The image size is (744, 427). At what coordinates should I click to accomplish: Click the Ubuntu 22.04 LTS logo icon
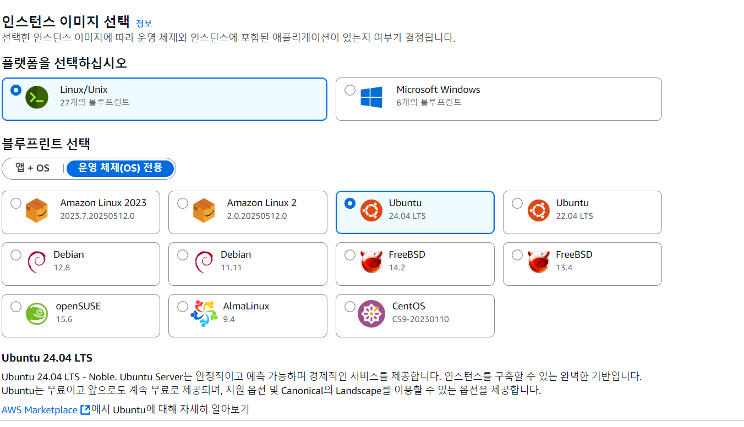click(x=539, y=210)
